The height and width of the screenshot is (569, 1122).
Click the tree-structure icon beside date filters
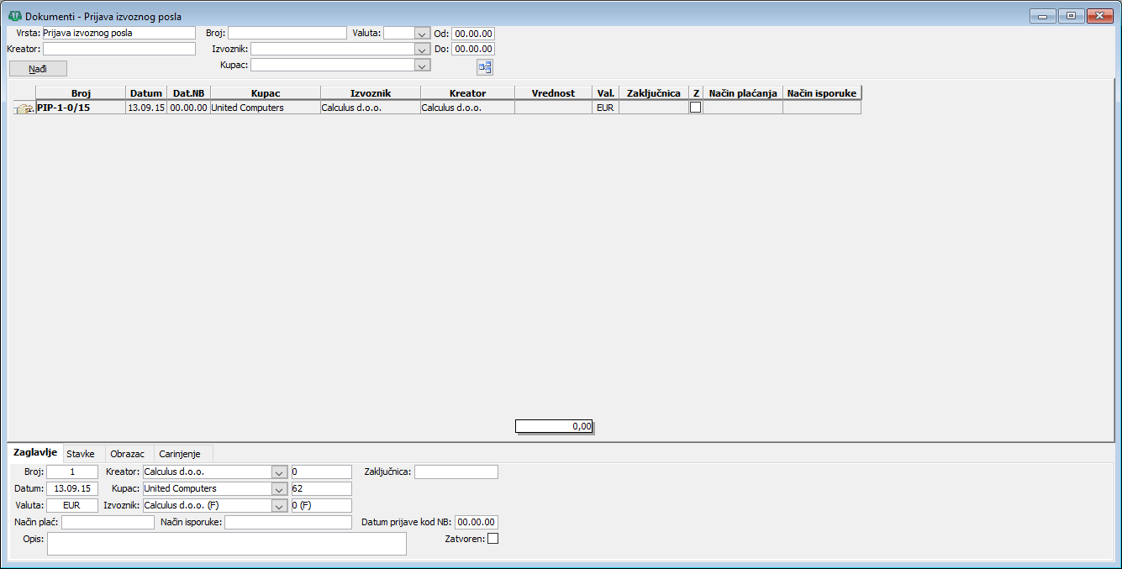(x=485, y=67)
